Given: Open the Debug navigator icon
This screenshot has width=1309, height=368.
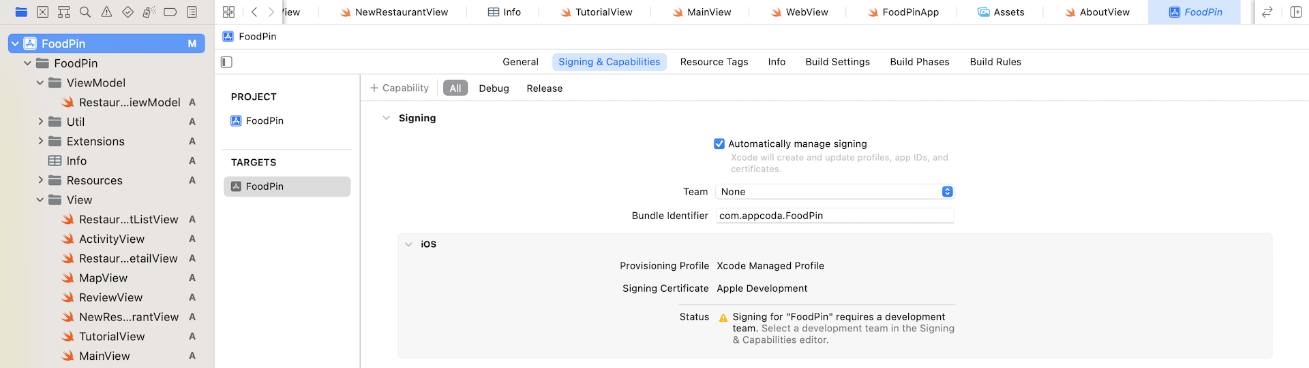Looking at the screenshot, I should coord(149,12).
